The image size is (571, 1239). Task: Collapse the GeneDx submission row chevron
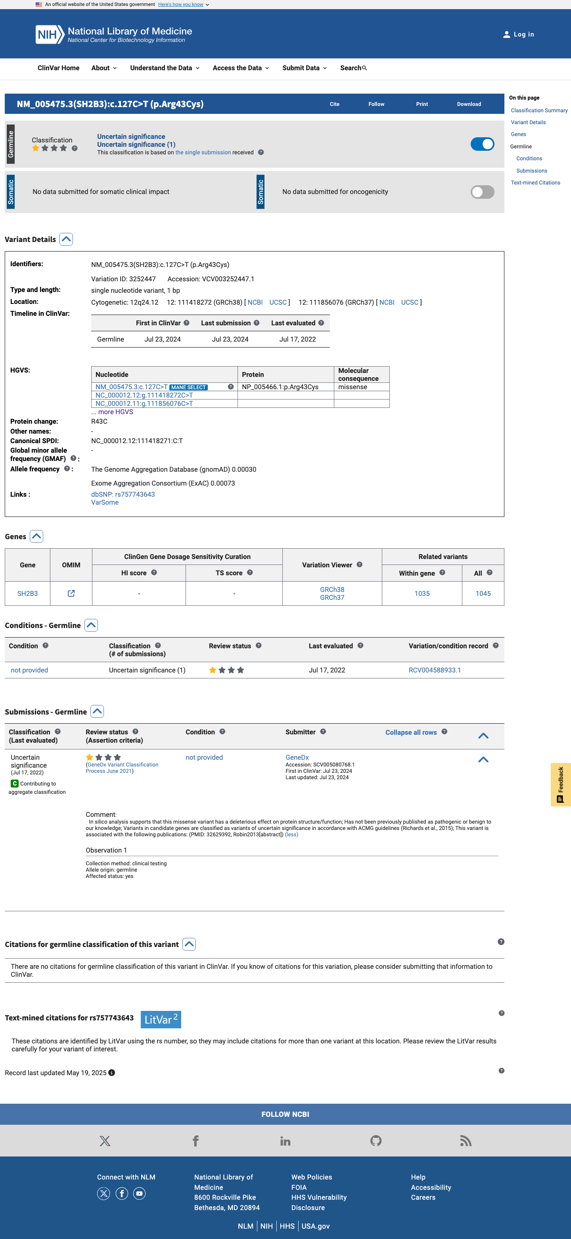click(483, 759)
